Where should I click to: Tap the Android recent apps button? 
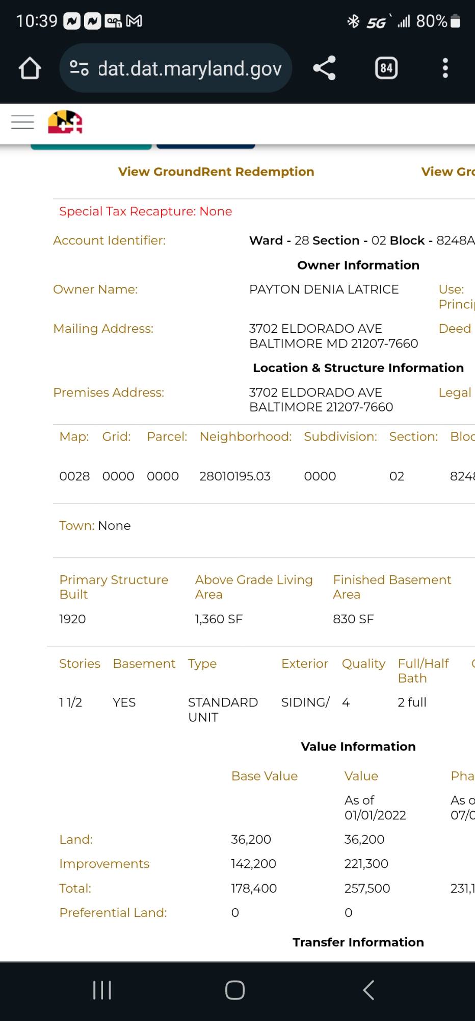click(102, 990)
